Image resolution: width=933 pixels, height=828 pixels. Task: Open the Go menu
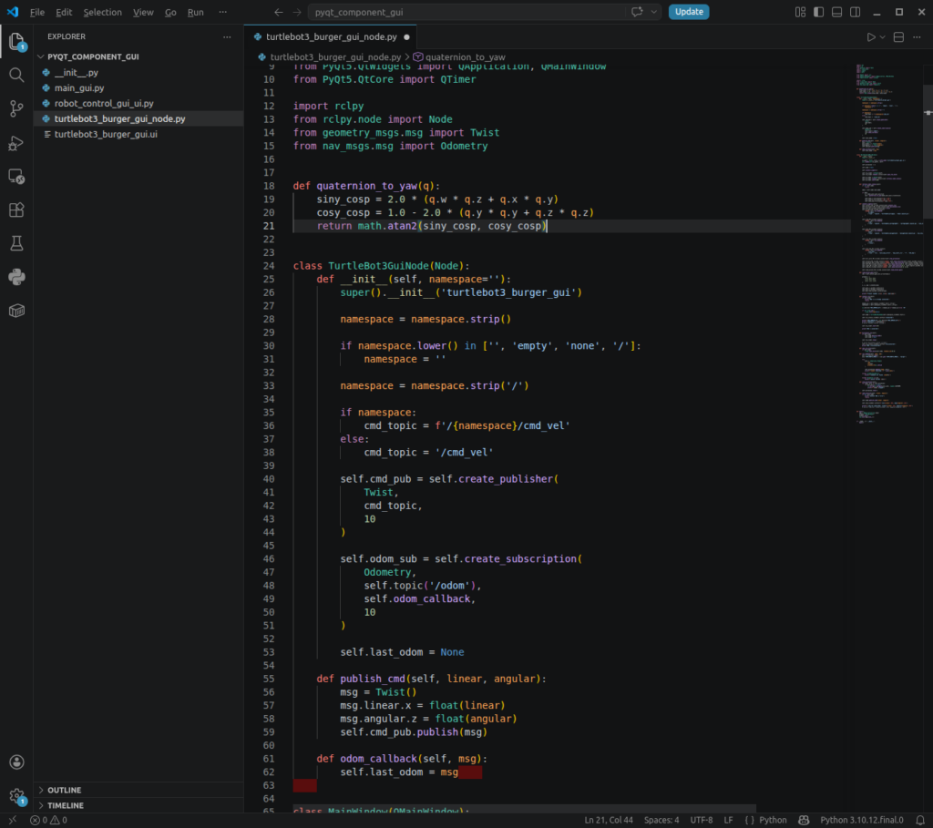pos(170,12)
